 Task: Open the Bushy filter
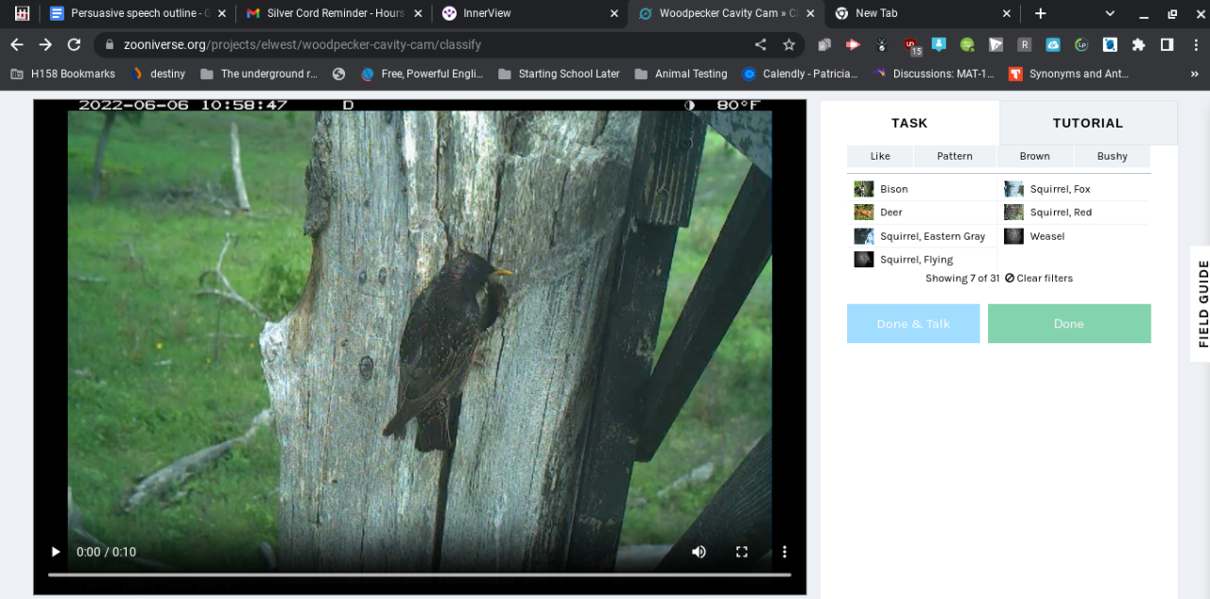1112,156
